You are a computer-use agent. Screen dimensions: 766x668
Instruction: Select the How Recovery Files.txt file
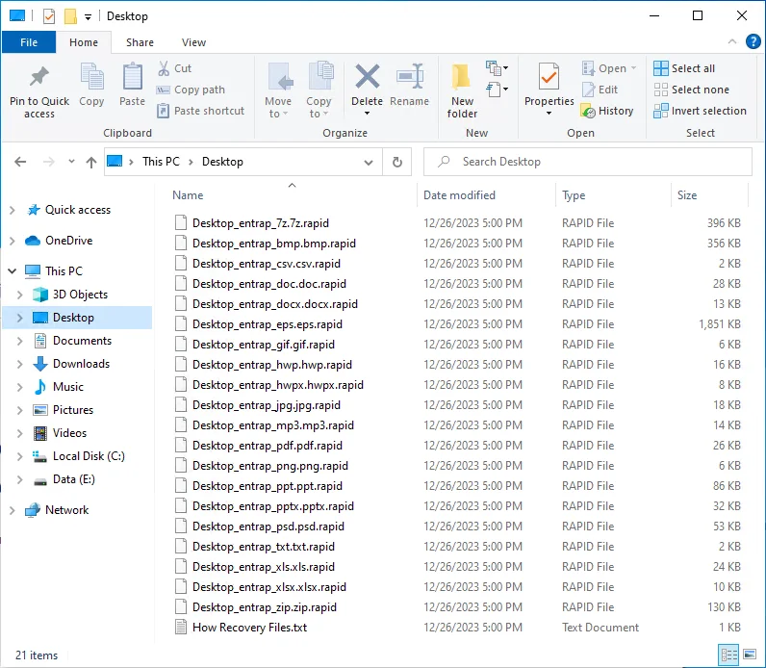pyautogui.click(x=249, y=628)
